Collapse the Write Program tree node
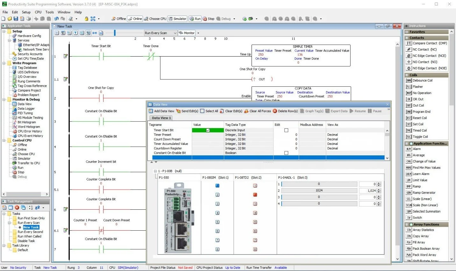Image resolution: width=456 pixels, height=271 pixels. pos(4,63)
